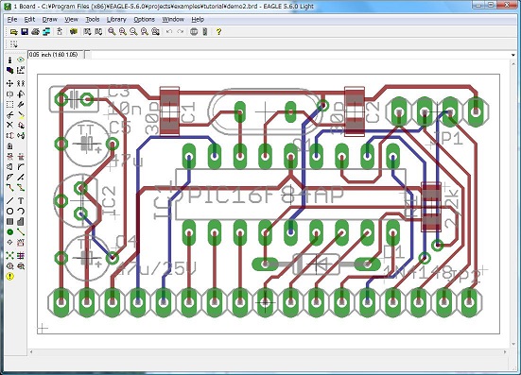This screenshot has height=375, width=521.
Task: Click the Zoom in icon
Action: (123, 32)
